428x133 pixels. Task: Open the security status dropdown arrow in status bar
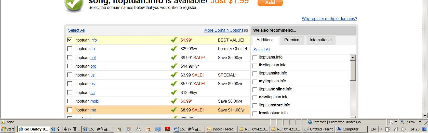[396, 122]
